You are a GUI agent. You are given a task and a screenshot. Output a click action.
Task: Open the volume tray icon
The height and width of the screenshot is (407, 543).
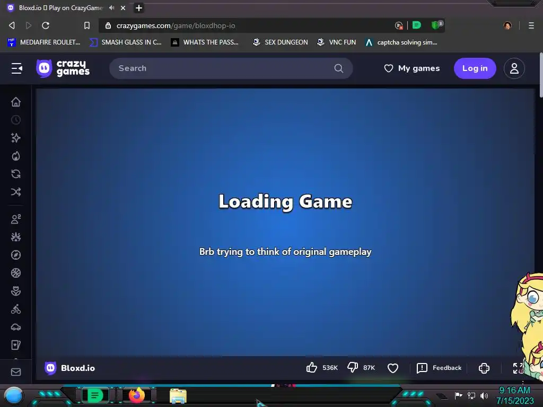coord(484,395)
